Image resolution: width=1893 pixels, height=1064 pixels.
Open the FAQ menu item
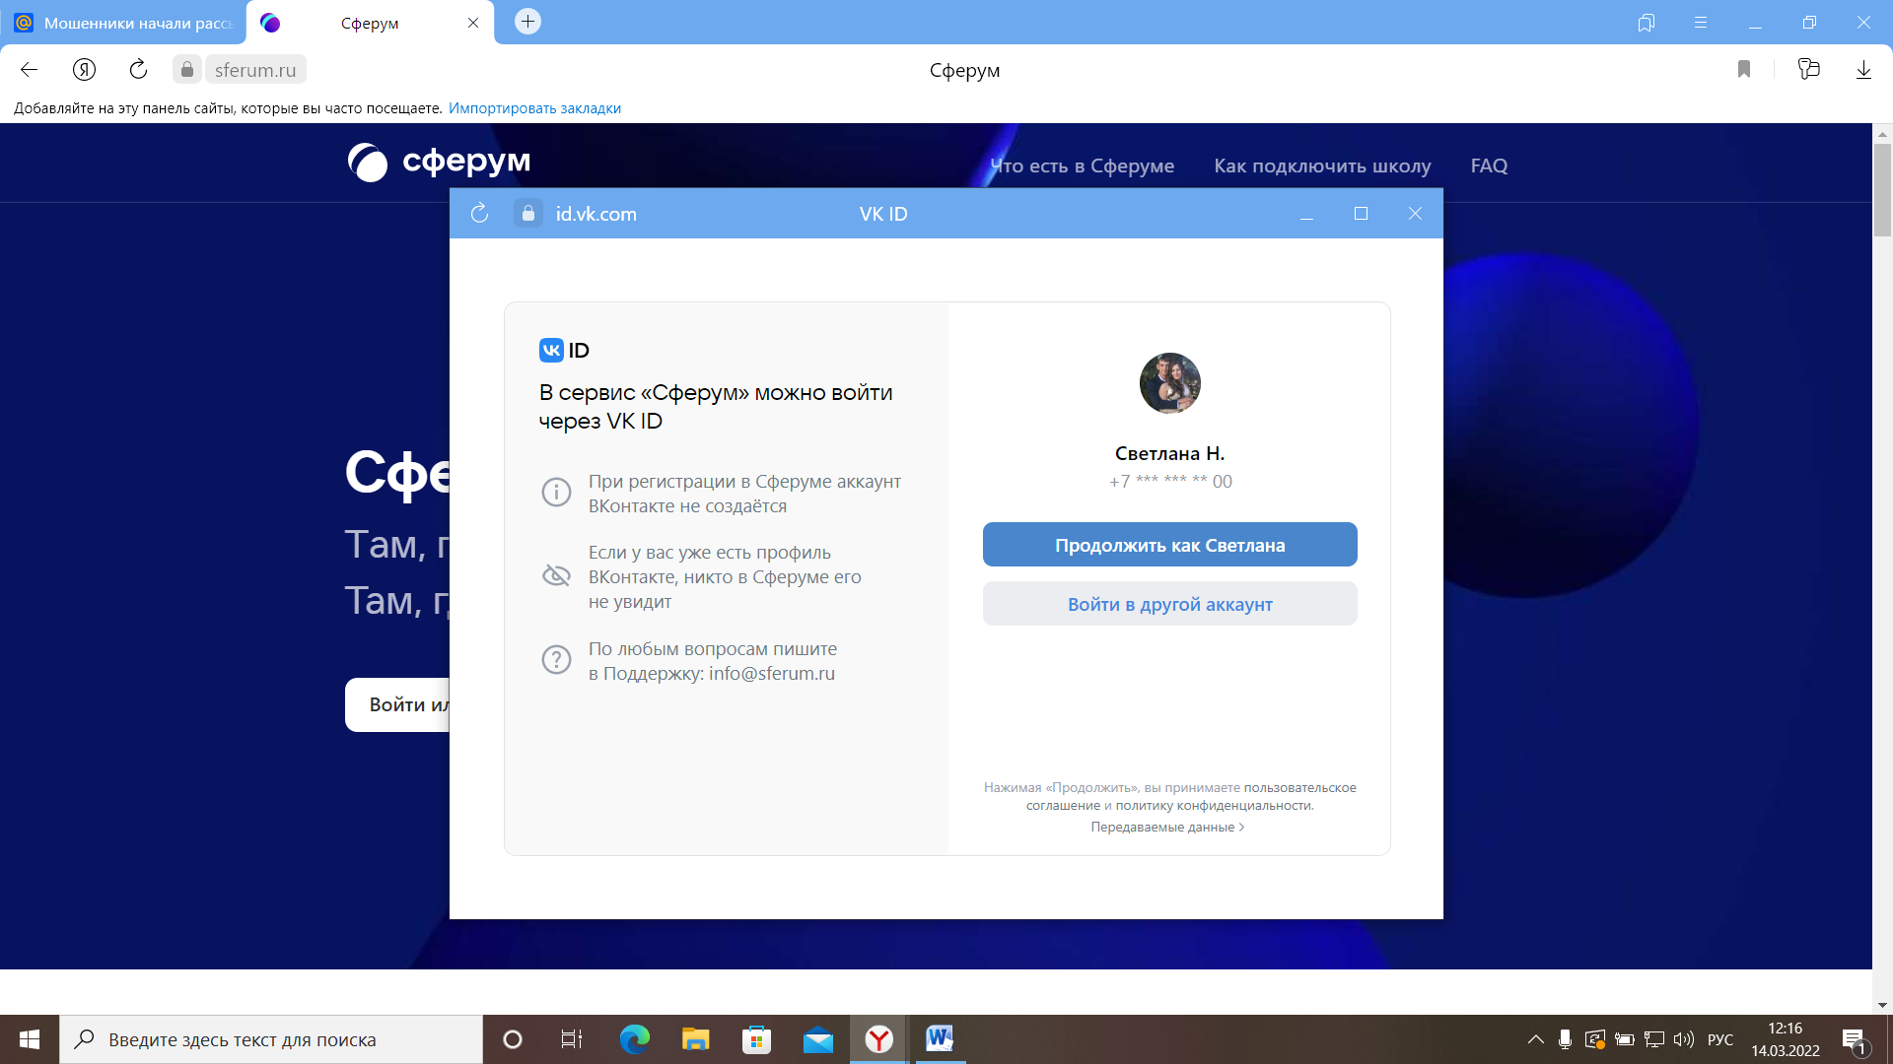tap(1489, 166)
